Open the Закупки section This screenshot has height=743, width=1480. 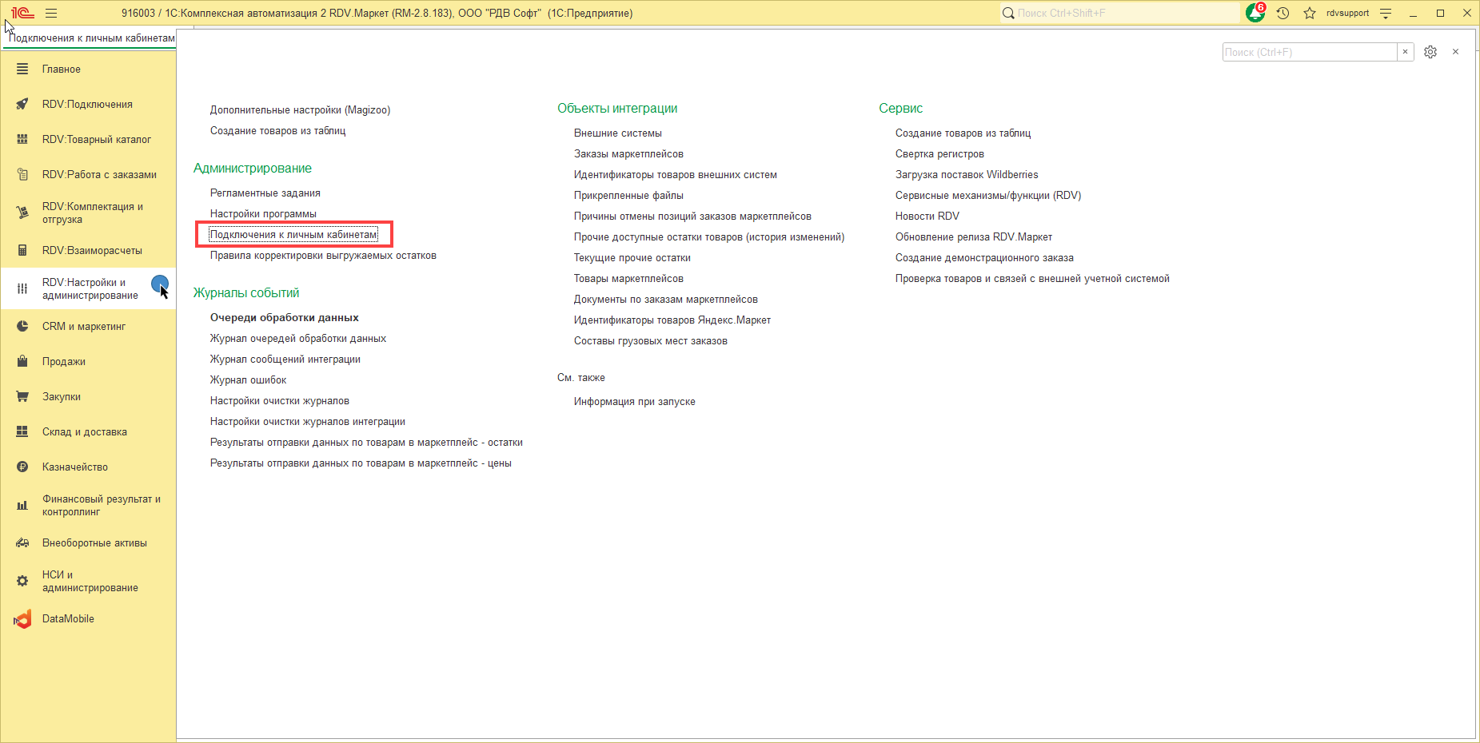(88, 397)
